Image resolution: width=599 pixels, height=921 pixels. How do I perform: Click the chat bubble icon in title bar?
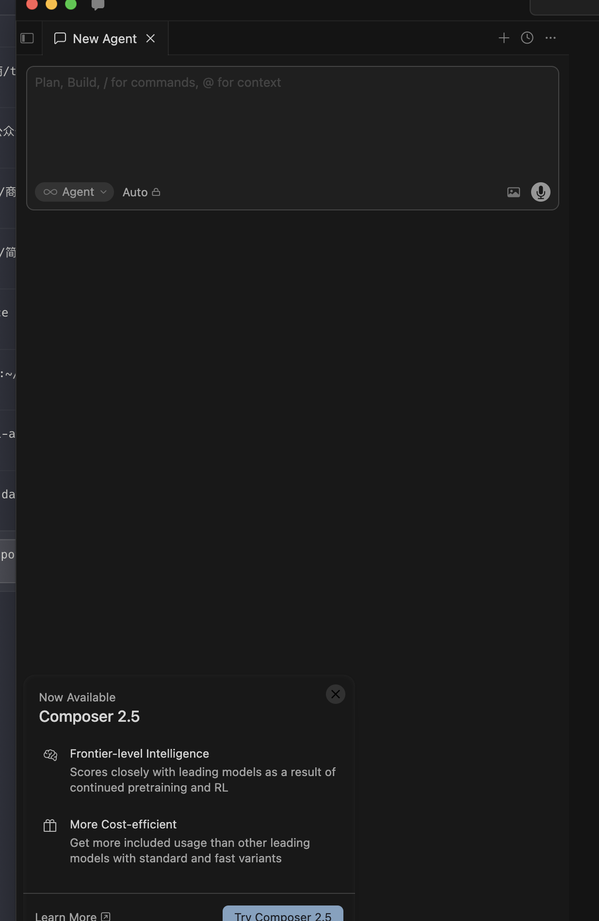[x=98, y=5]
